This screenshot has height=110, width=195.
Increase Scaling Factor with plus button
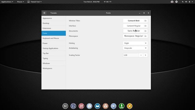[x=146, y=55]
